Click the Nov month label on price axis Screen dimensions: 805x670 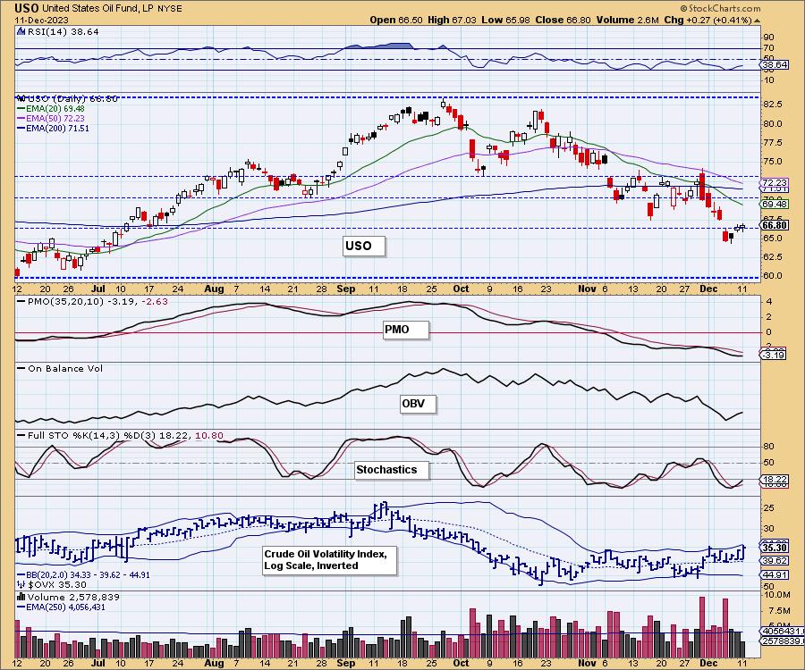[x=588, y=289]
